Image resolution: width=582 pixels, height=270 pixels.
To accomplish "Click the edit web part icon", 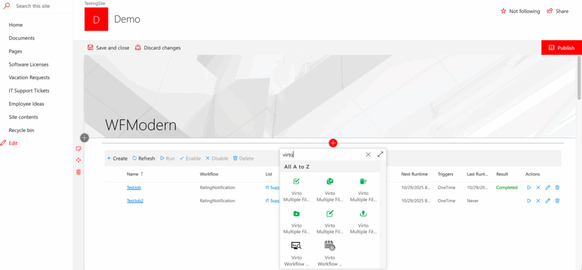I will click(x=78, y=149).
